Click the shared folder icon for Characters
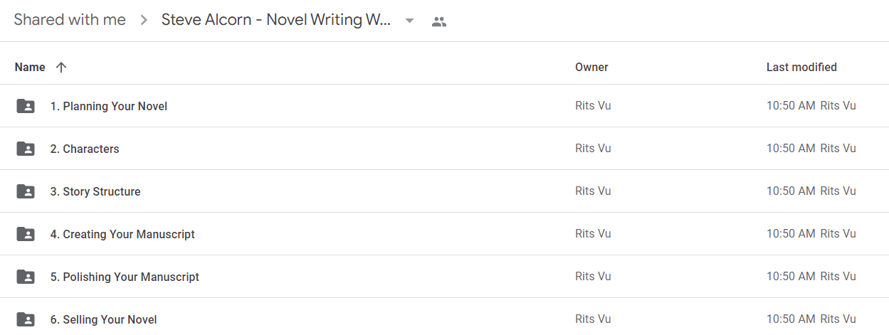Screen dimensions: 889x335 coord(26,149)
